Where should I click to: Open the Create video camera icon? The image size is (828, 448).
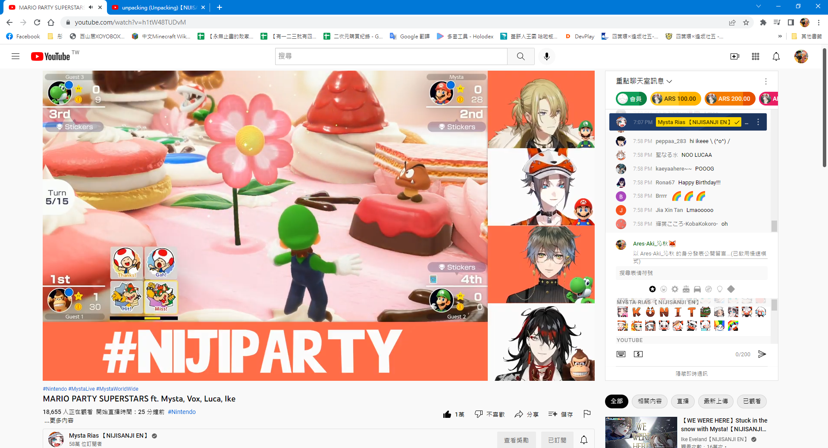tap(735, 56)
